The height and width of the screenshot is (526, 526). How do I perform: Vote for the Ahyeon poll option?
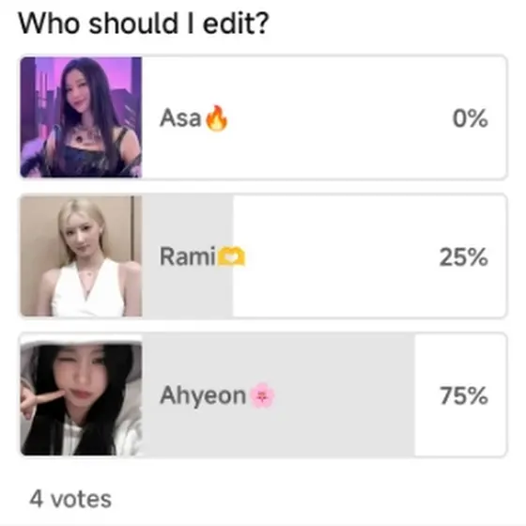(x=263, y=395)
